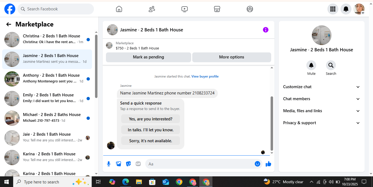Expand the Customize chat section
The height and width of the screenshot is (187, 373).
pyautogui.click(x=322, y=87)
